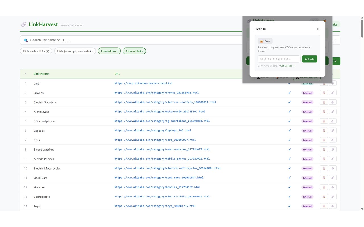Click the 'URL' column header
The width and height of the screenshot is (364, 227).
tap(117, 74)
